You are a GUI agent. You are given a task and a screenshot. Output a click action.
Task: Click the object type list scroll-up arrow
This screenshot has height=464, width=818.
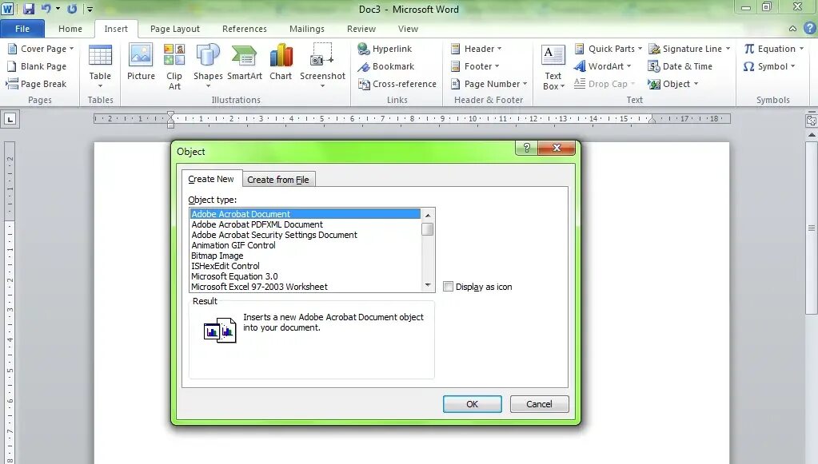point(428,215)
